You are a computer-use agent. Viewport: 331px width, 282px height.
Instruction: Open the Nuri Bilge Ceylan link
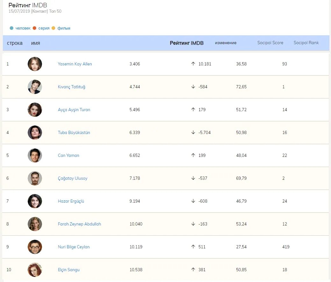pyautogui.click(x=74, y=247)
